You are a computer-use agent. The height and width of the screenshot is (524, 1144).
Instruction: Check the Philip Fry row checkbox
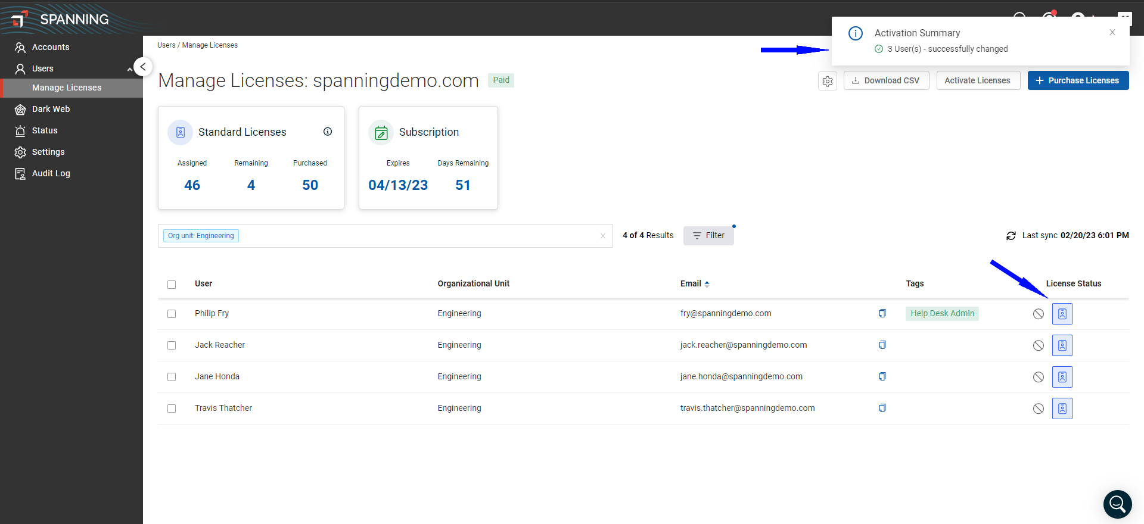(172, 314)
